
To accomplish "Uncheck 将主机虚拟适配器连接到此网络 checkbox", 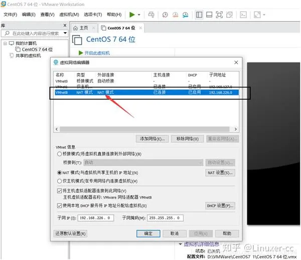I will pyautogui.click(x=60, y=191).
